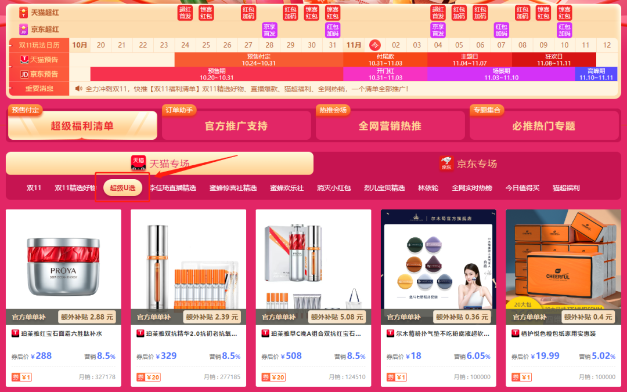This screenshot has height=392, width=627.
Task: Click the 付尾款 10.31~11.03 period bar
Action: (x=385, y=60)
